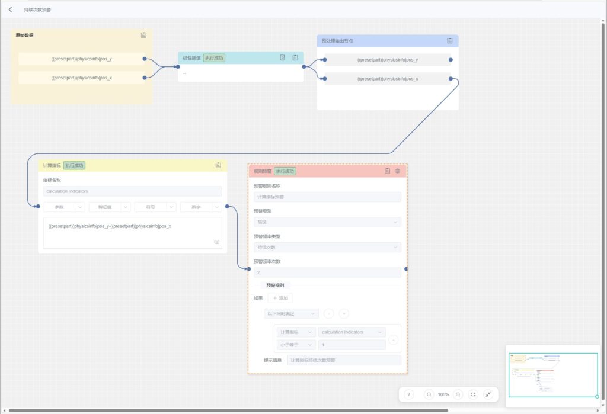This screenshot has height=414, width=607.
Task: Click the plus button beside 以下同时满足
Action: 344,313
